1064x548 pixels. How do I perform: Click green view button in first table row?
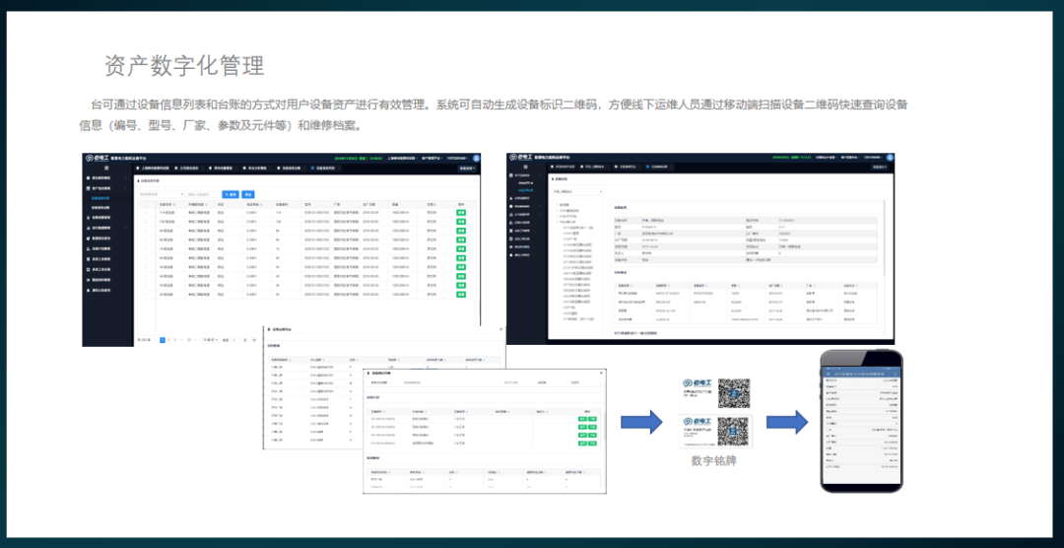(x=460, y=213)
